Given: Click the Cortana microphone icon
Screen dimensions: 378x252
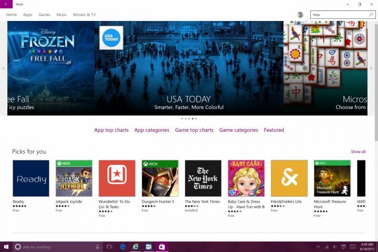Looking at the screenshot, I should pos(98,247).
